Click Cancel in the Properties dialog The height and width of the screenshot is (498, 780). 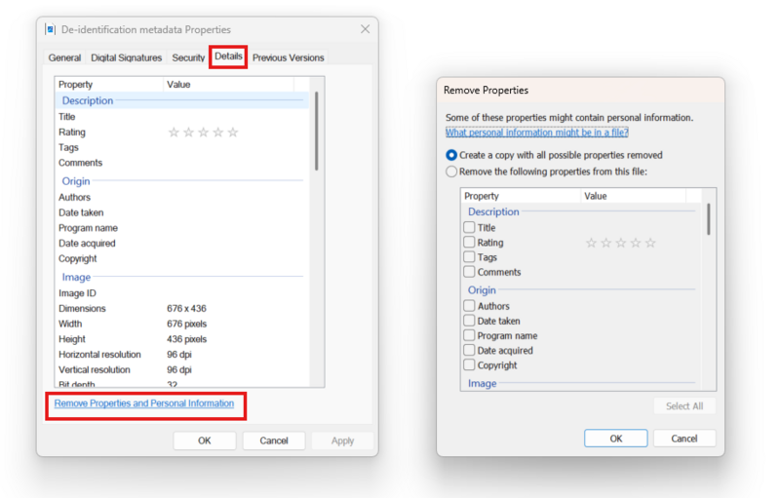coord(274,441)
